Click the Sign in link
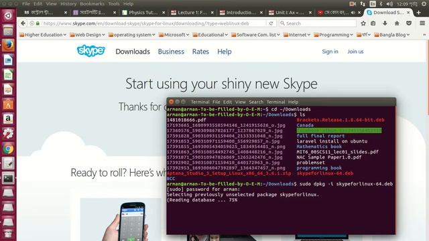Viewport: 429px width, 241px height. pyautogui.click(x=330, y=52)
